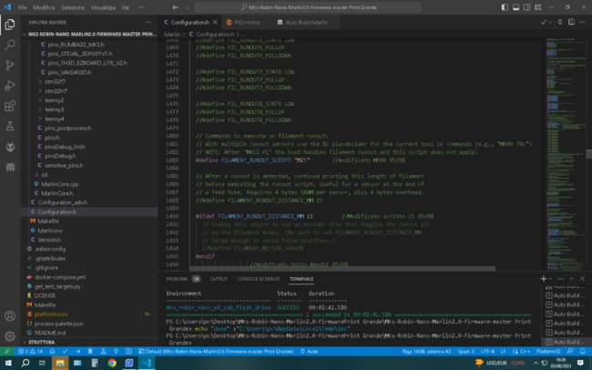Open the Search view in activity bar
592x370 pixels.
pos(9,46)
